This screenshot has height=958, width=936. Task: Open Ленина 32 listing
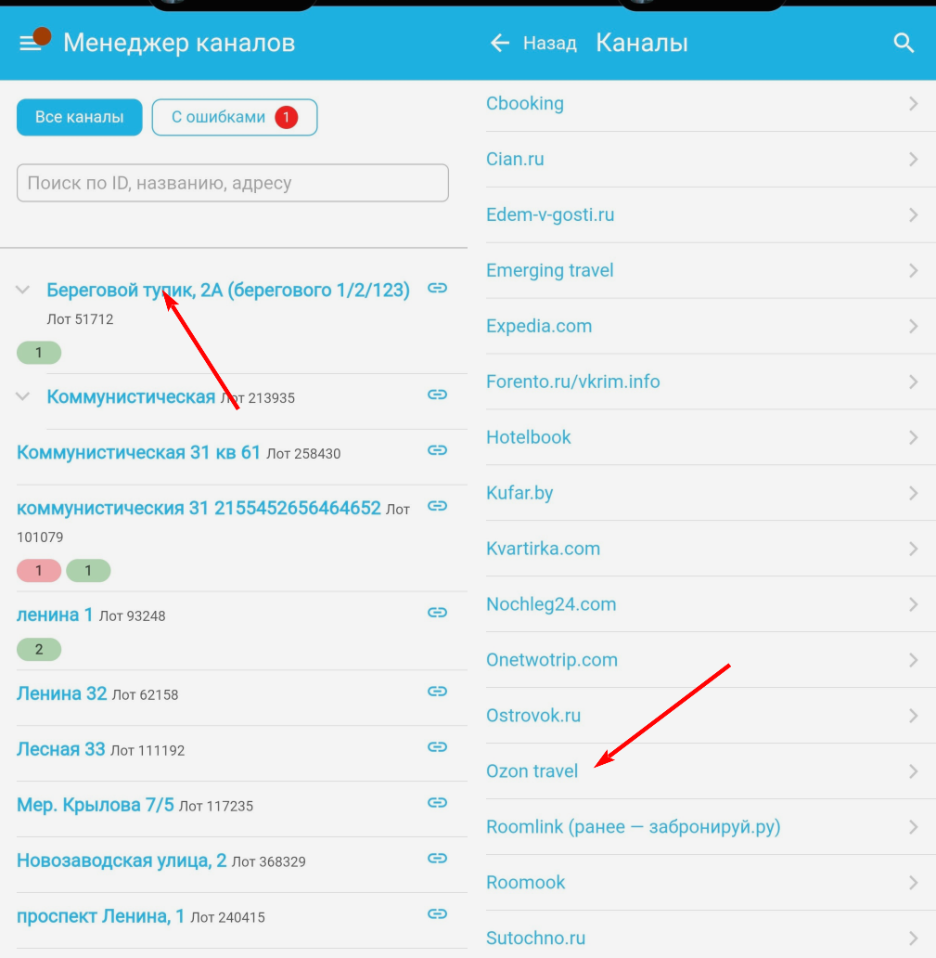[x=61, y=693]
